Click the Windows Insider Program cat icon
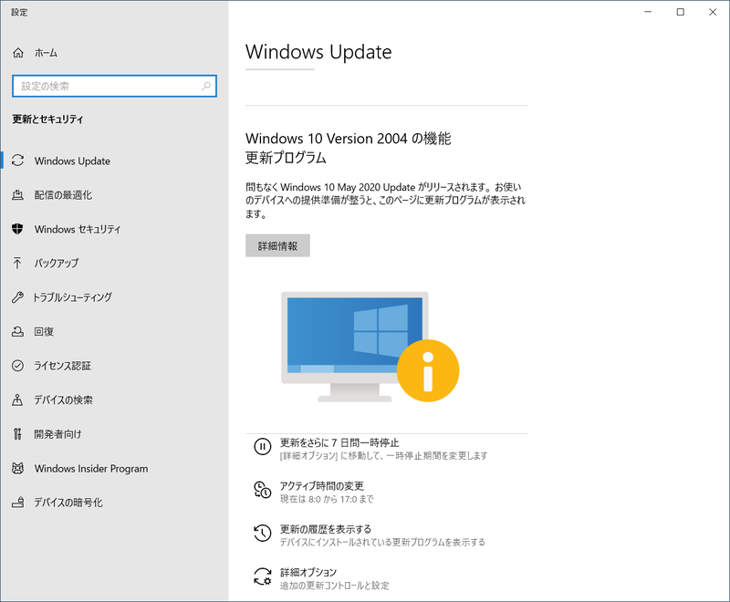The width and height of the screenshot is (730, 602). click(x=17, y=468)
